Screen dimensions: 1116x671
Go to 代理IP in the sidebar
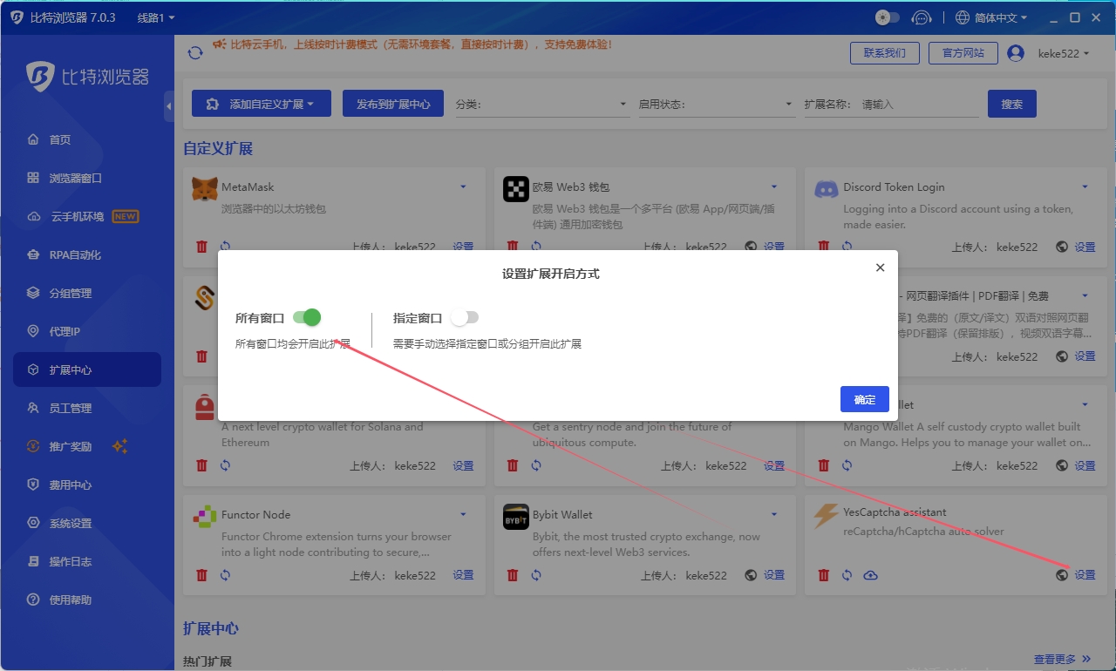point(65,332)
